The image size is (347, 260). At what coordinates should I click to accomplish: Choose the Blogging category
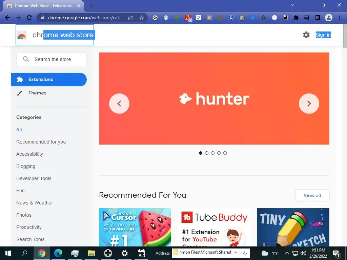[x=26, y=166]
